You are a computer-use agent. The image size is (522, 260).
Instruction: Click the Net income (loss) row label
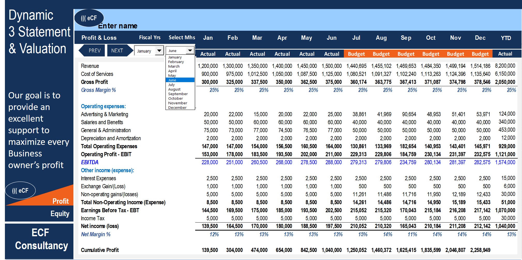click(x=100, y=226)
